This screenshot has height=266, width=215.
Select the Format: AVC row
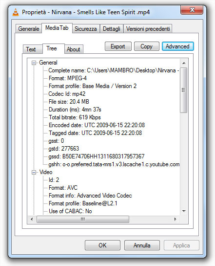(63, 188)
